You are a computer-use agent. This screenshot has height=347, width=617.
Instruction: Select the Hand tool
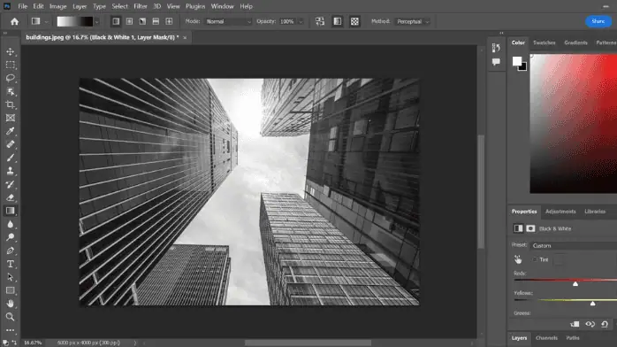point(11,304)
